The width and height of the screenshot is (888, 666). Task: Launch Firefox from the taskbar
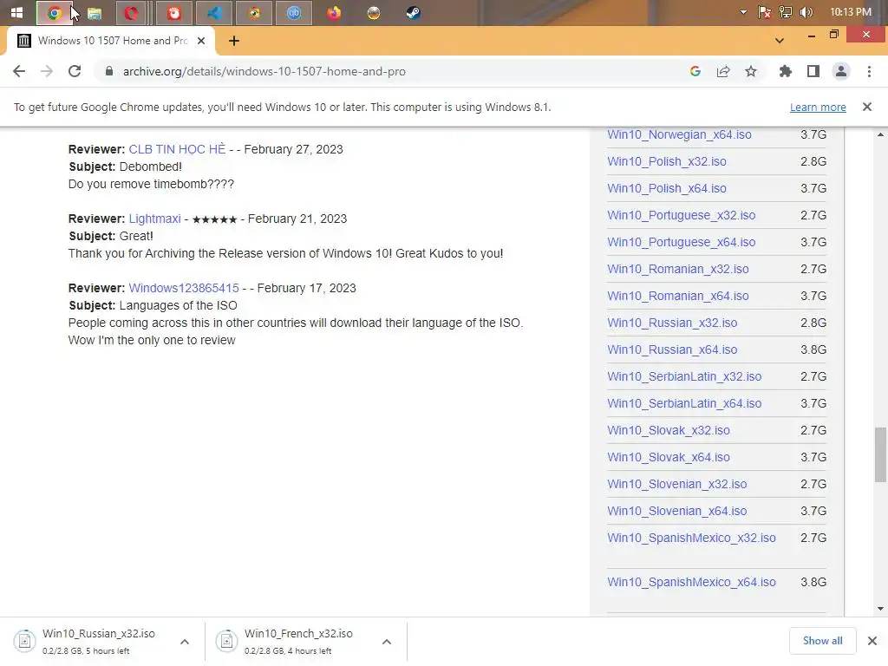click(x=334, y=12)
